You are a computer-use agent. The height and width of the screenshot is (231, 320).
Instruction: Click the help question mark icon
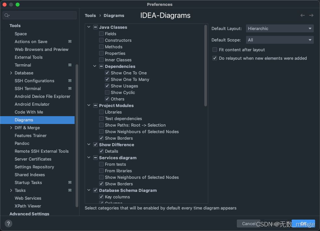[x=8, y=223]
